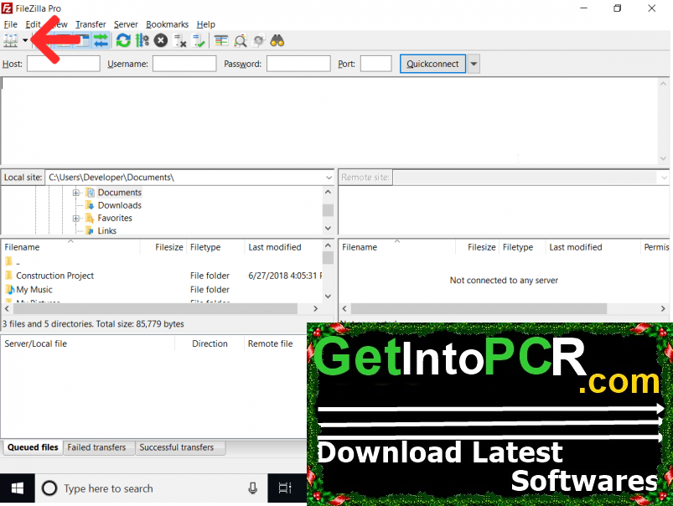Focus the Password input field
This screenshot has width=673, height=506.
[x=298, y=64]
